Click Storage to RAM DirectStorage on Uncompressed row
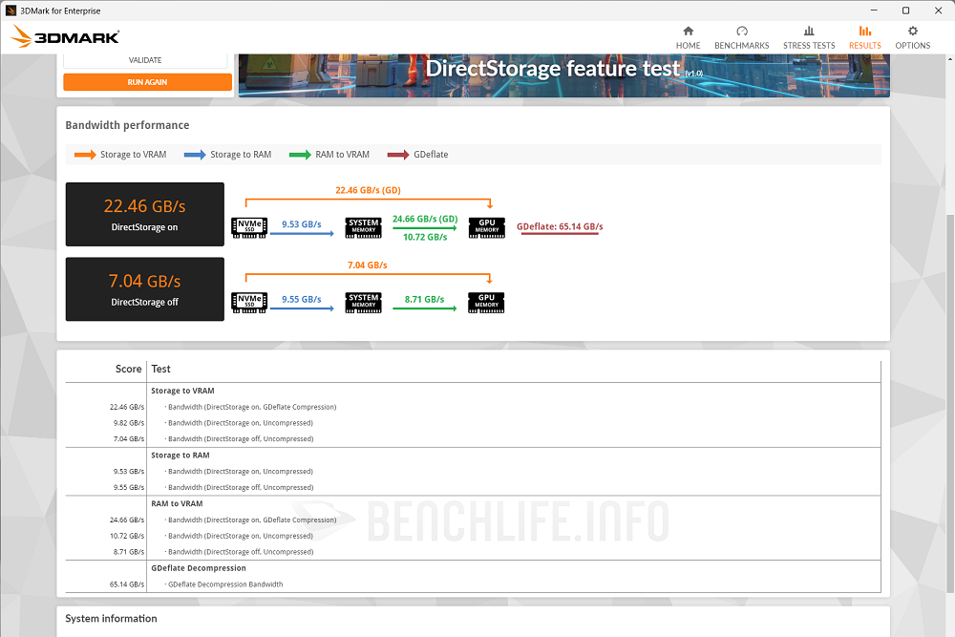This screenshot has height=637, width=955. tap(474, 472)
